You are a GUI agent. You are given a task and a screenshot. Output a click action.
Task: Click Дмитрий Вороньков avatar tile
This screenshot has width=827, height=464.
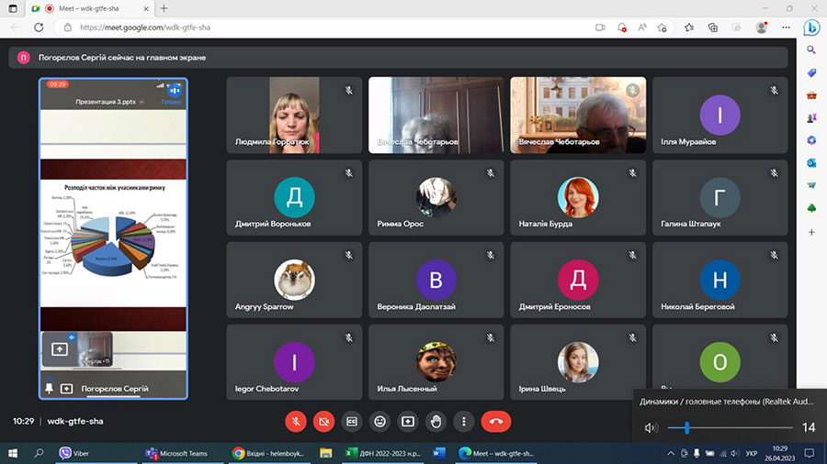coord(294,197)
